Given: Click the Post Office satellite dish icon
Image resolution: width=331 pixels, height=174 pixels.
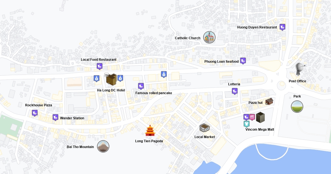Looking at the screenshot, I should pos(300,69).
